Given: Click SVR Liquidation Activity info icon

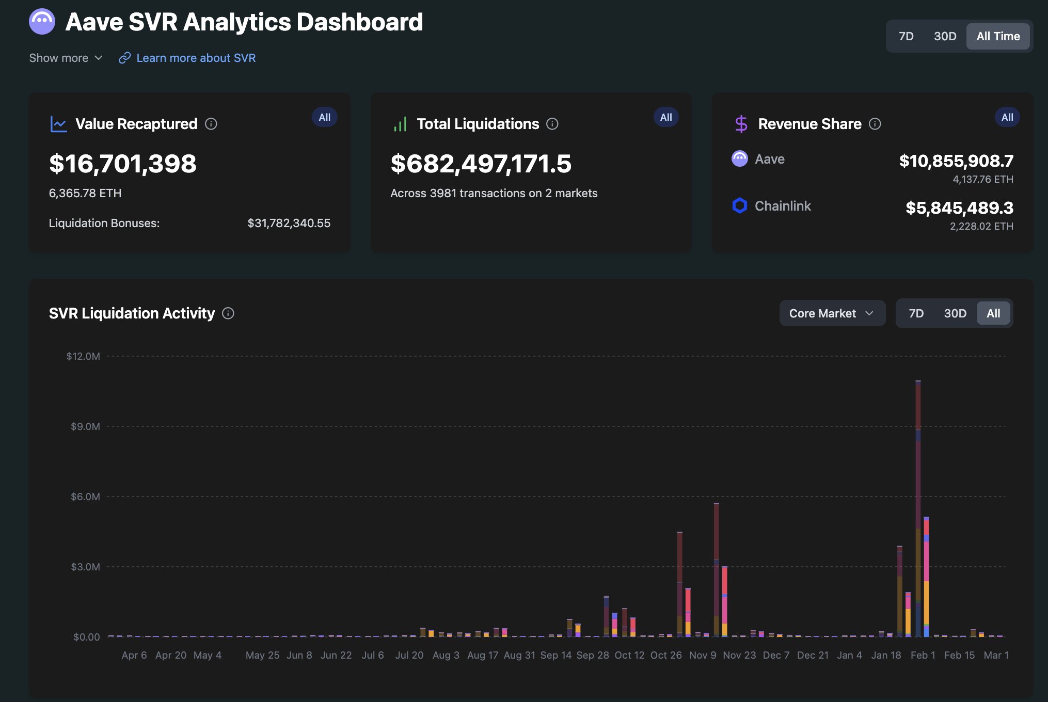Looking at the screenshot, I should [228, 313].
